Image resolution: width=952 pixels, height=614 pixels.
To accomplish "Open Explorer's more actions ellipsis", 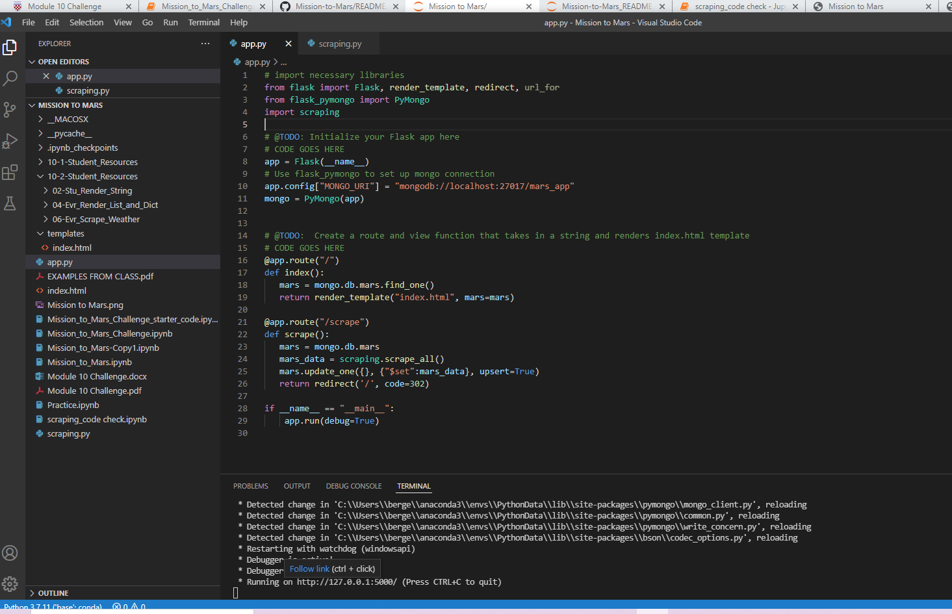I will pyautogui.click(x=205, y=44).
